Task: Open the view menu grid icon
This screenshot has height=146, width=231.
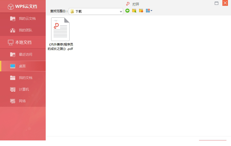Action: (x=148, y=11)
